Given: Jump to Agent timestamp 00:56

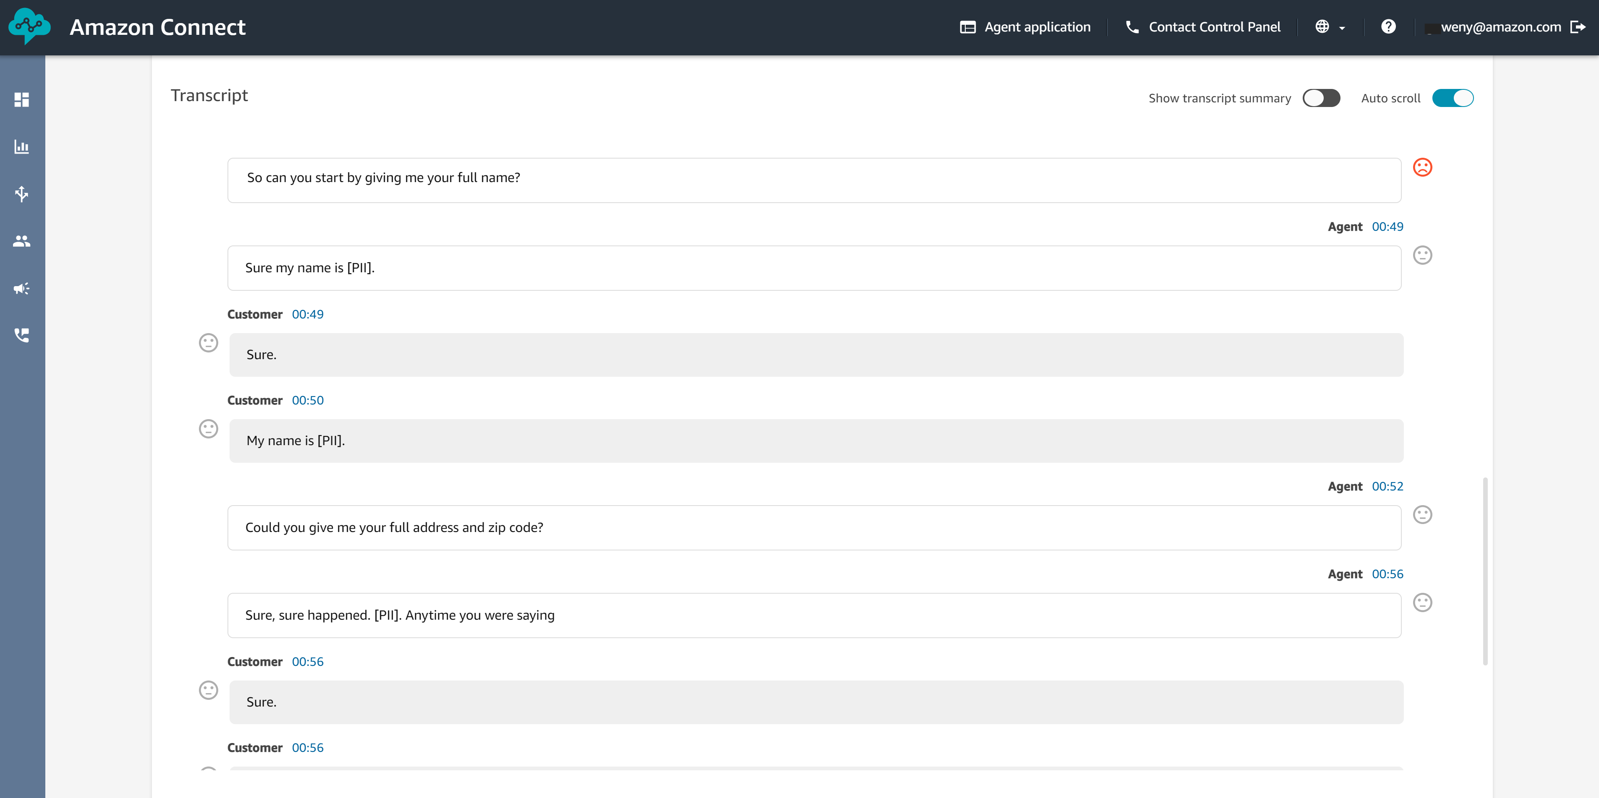Looking at the screenshot, I should (1387, 574).
